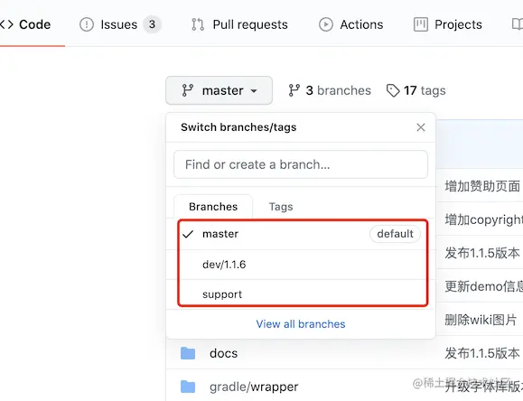This screenshot has height=401, width=523.
Task: Click the checkmark beside master branch
Action: tap(188, 234)
